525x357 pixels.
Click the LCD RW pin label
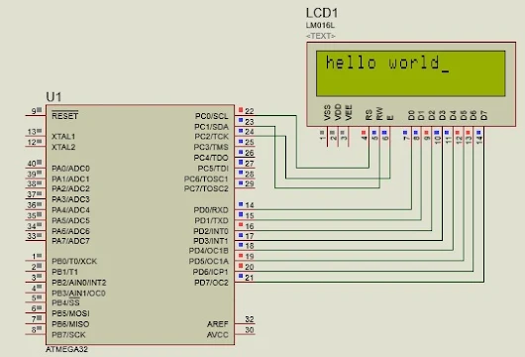(379, 114)
